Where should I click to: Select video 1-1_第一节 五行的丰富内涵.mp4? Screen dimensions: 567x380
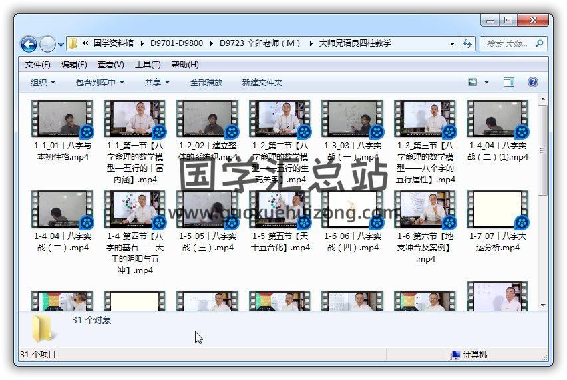[135, 142]
